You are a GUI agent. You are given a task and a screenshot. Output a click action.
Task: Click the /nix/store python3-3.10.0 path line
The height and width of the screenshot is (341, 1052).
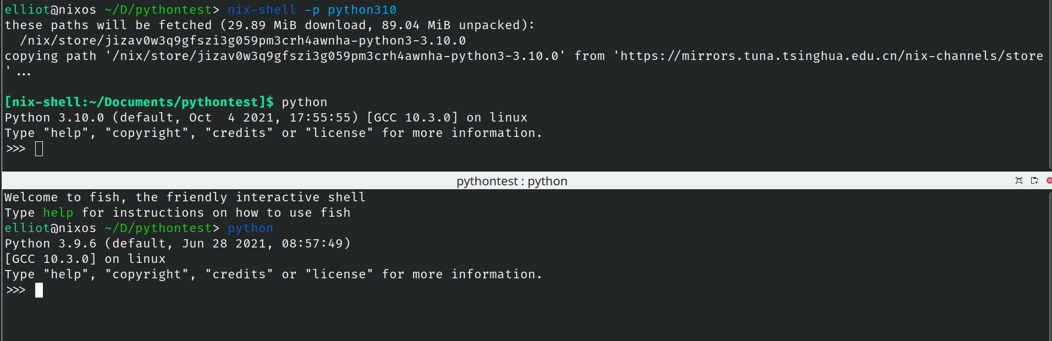click(243, 41)
